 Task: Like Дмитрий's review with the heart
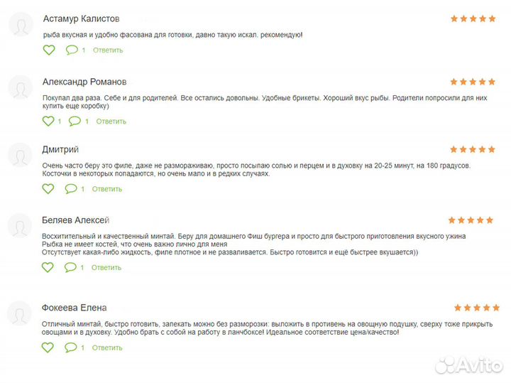pyautogui.click(x=48, y=189)
